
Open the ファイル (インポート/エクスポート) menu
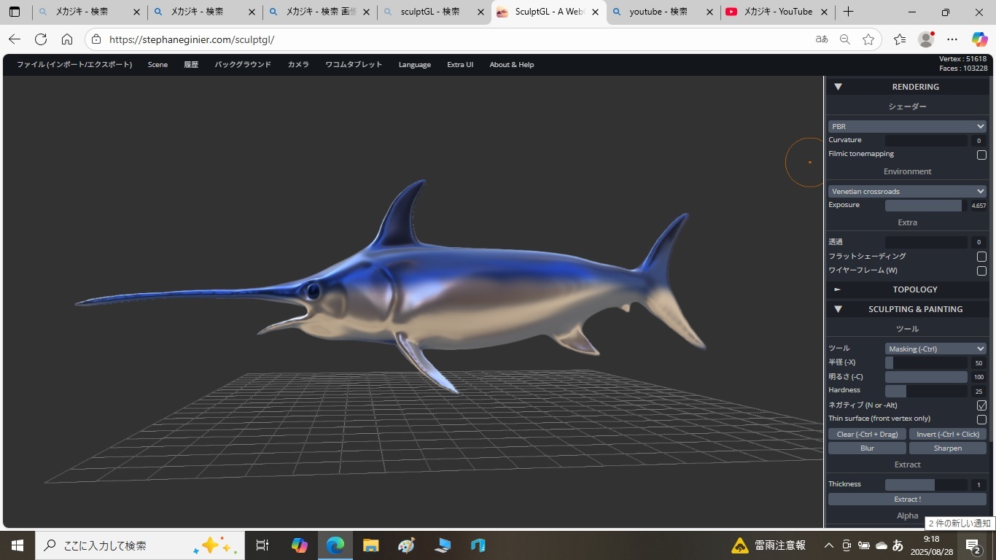point(74,65)
